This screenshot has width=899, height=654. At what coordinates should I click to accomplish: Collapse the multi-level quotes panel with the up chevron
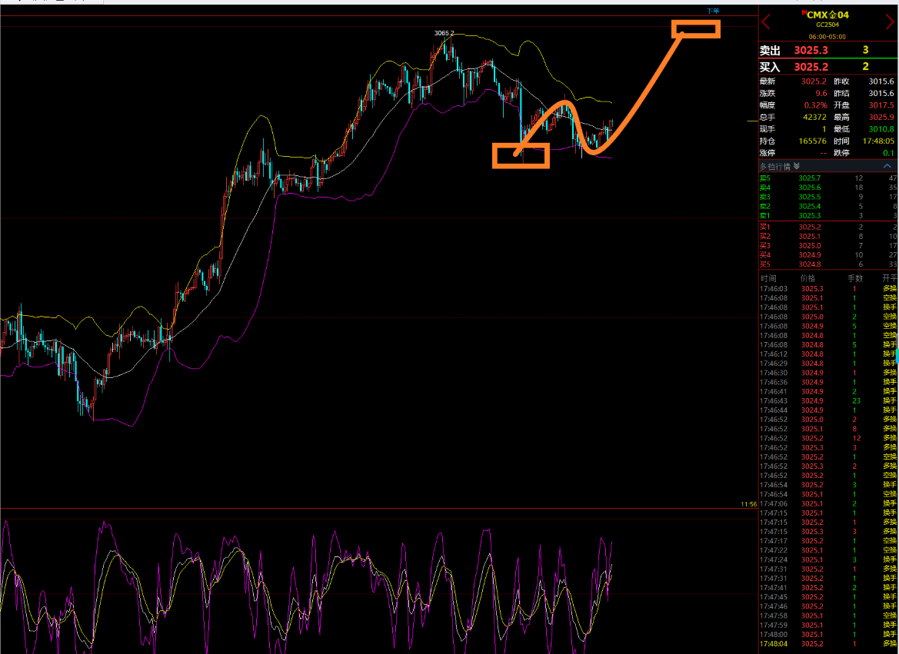[887, 166]
